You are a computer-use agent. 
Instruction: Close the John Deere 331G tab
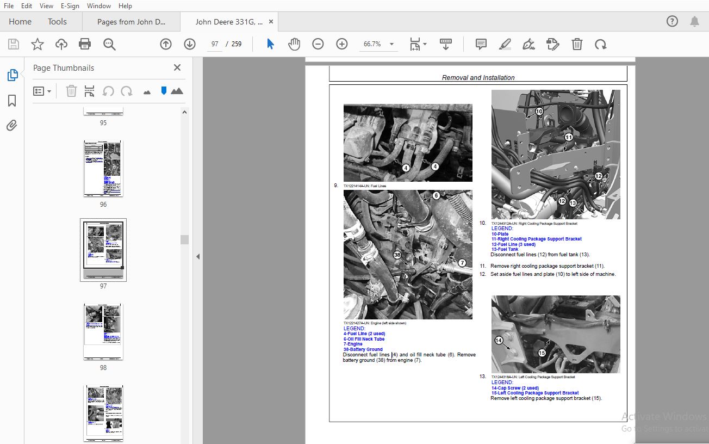[271, 22]
